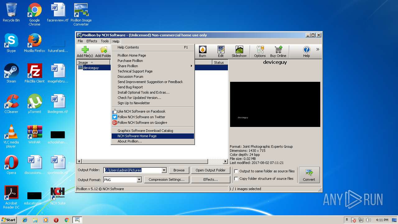The image size is (398, 224).
Task: Click the volume speaker tray icon
Action: [369, 220]
